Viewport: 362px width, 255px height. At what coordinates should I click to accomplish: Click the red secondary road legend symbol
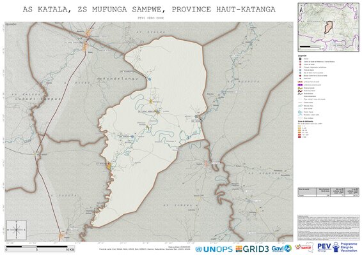300,91
